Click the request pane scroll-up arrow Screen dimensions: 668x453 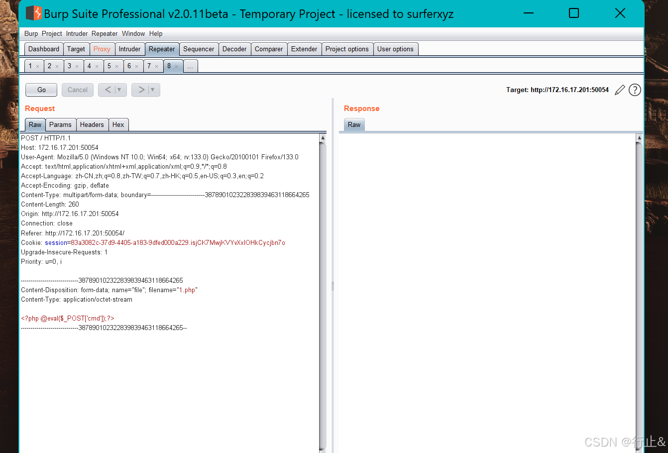click(x=323, y=137)
